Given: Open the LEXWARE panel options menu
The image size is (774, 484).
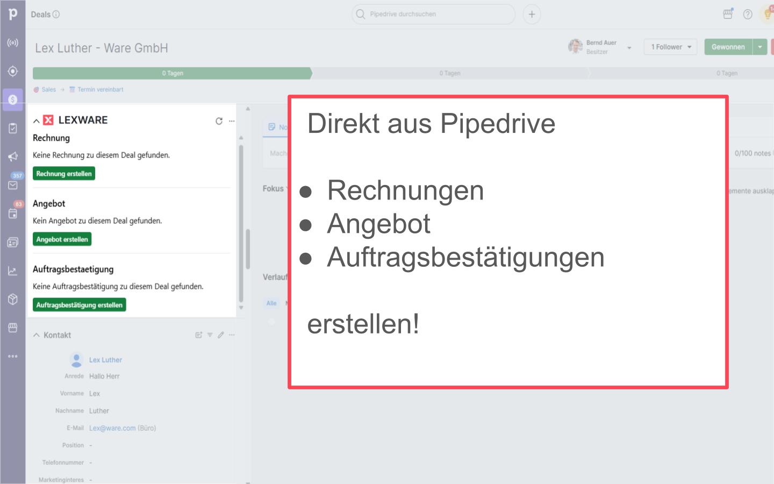Looking at the screenshot, I should coord(232,121).
